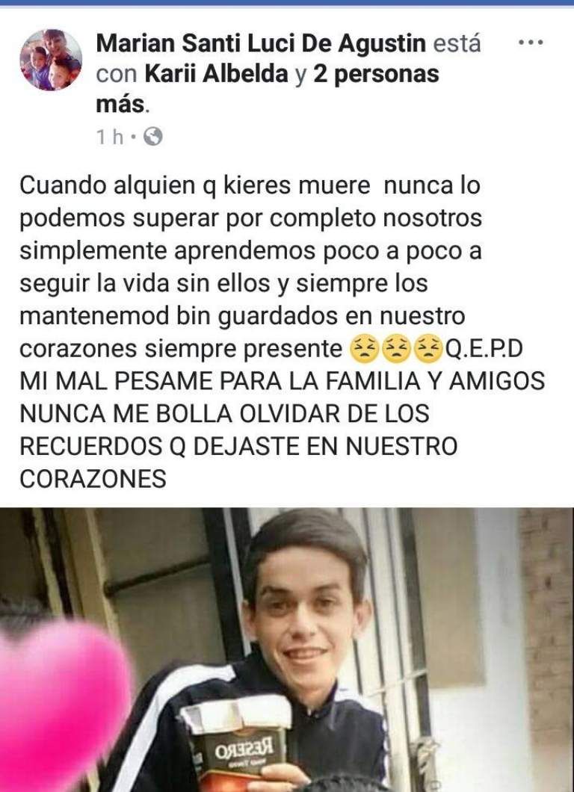Open the three-dot post options menu
Screen dimensions: 574x792
(x=531, y=43)
